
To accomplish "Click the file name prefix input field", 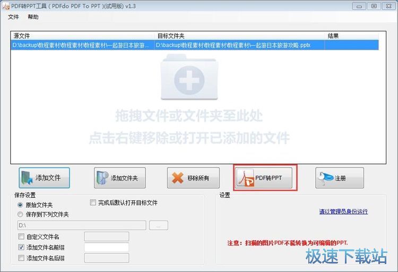I will (107, 247).
